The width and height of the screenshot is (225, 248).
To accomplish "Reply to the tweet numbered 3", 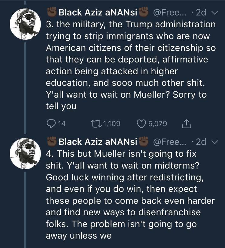I will click(x=51, y=123).
